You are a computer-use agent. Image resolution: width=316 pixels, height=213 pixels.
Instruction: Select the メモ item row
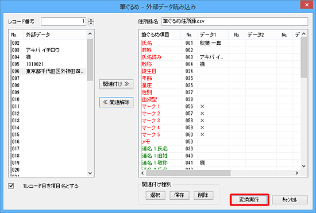[220, 142]
